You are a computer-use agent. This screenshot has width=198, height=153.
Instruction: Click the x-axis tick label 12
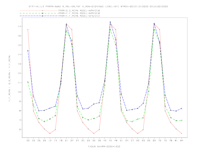click(50, 140)
